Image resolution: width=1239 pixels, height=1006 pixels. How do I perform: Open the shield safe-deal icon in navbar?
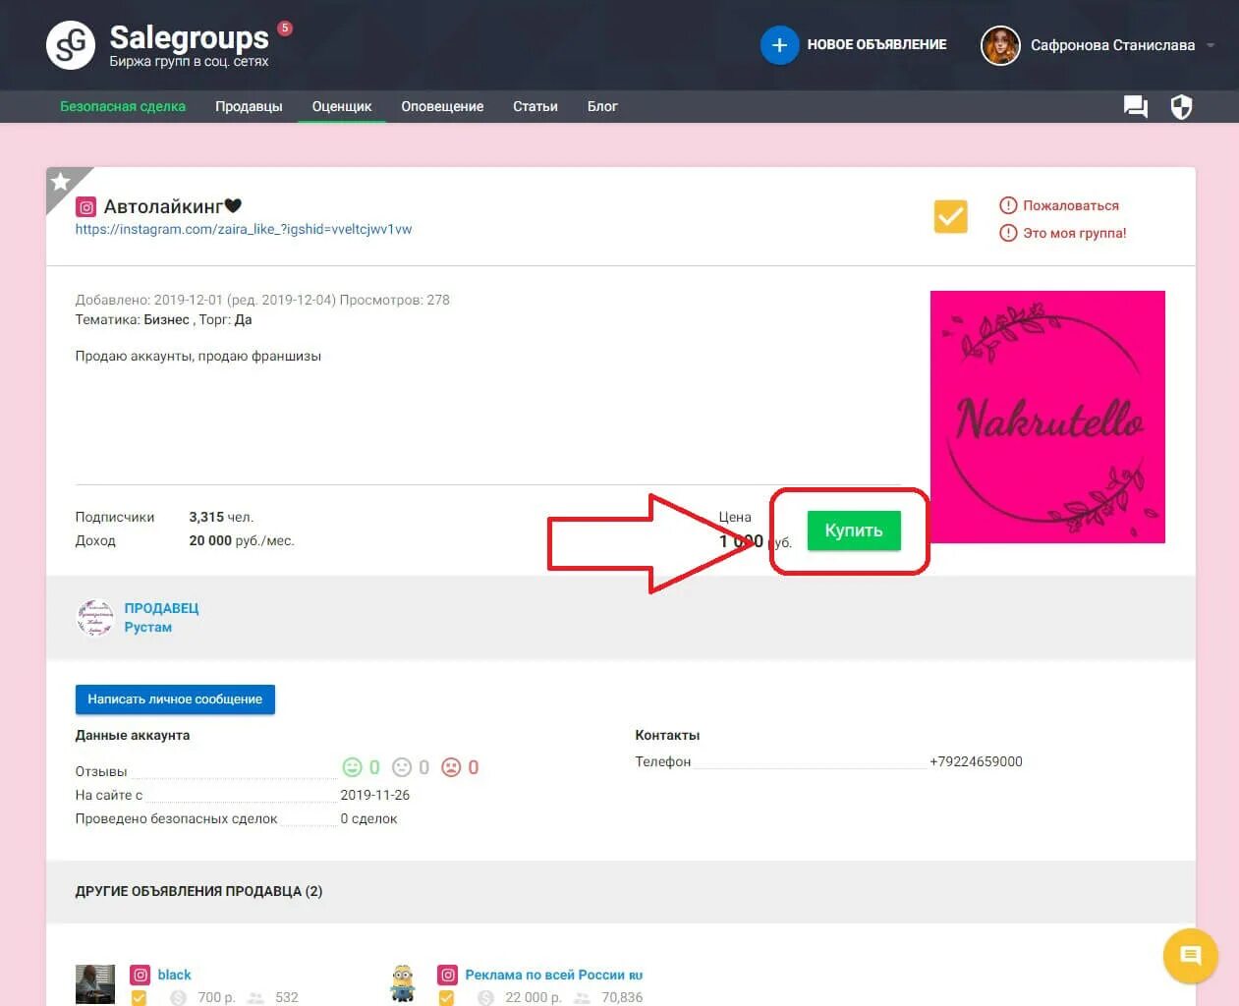[x=1181, y=106]
